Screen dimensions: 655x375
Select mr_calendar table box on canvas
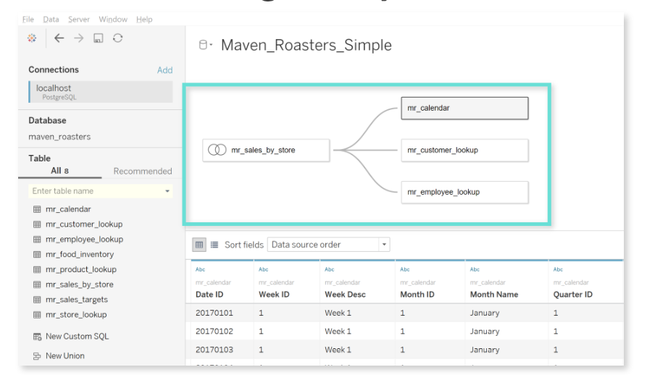pos(464,108)
